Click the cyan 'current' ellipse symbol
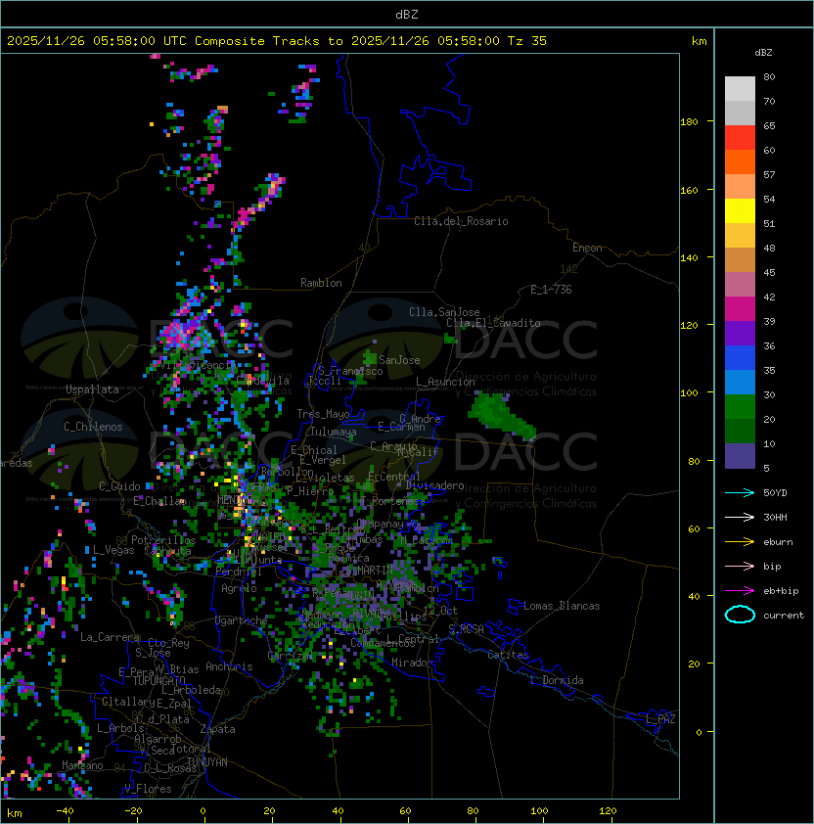This screenshot has height=824, width=814. 740,615
